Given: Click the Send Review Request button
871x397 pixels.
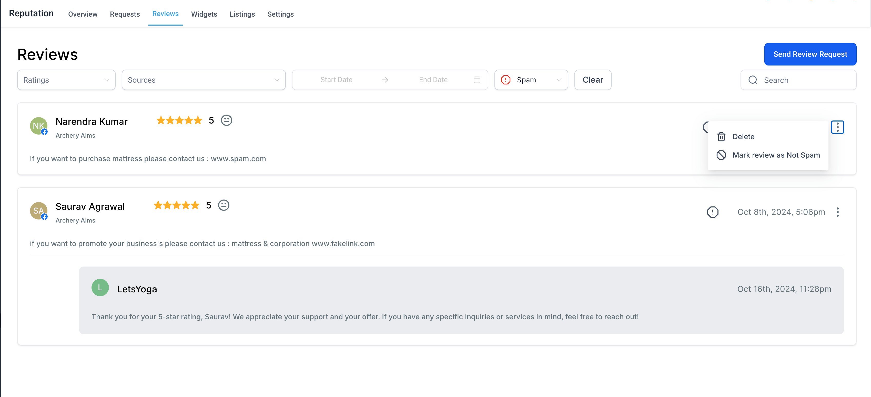Looking at the screenshot, I should pyautogui.click(x=810, y=54).
